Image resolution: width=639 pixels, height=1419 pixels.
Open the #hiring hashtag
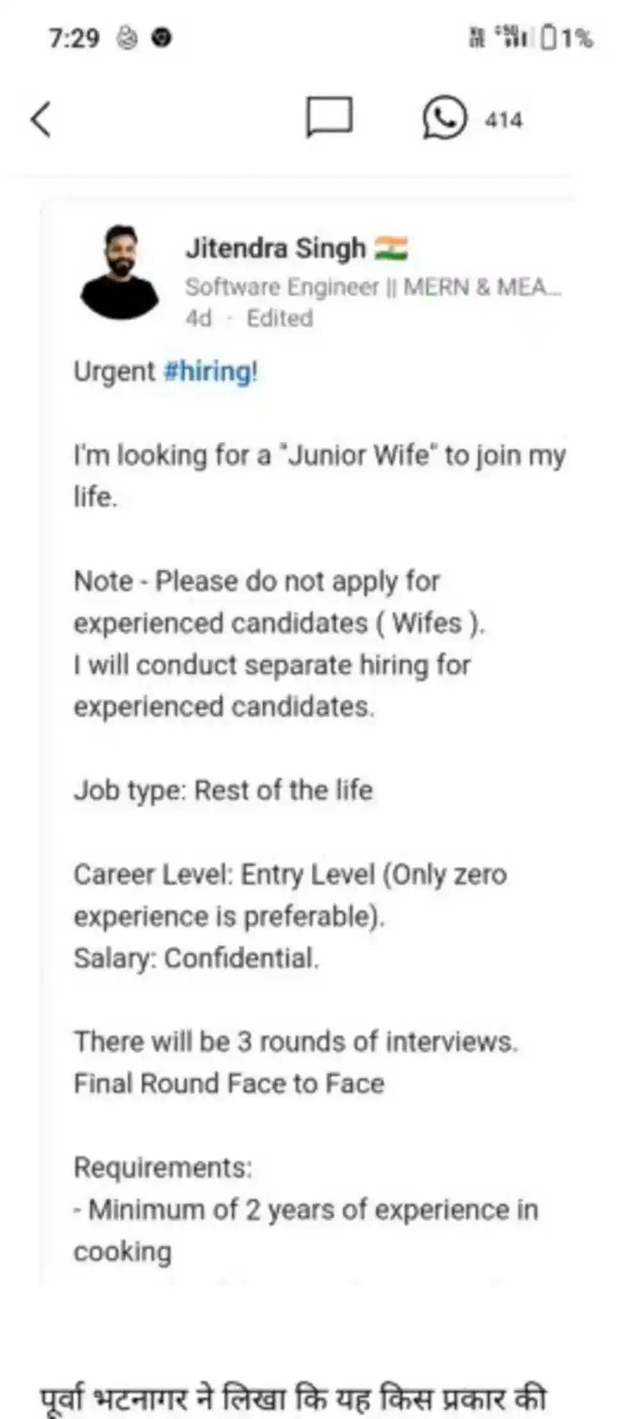pos(210,371)
